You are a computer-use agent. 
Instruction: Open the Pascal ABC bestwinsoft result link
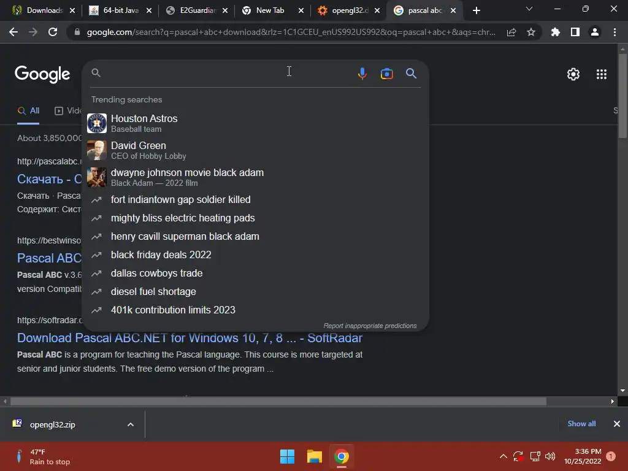click(x=49, y=258)
